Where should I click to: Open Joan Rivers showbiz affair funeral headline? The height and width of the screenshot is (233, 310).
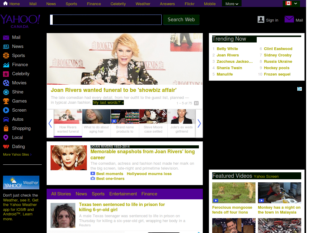coord(114,90)
